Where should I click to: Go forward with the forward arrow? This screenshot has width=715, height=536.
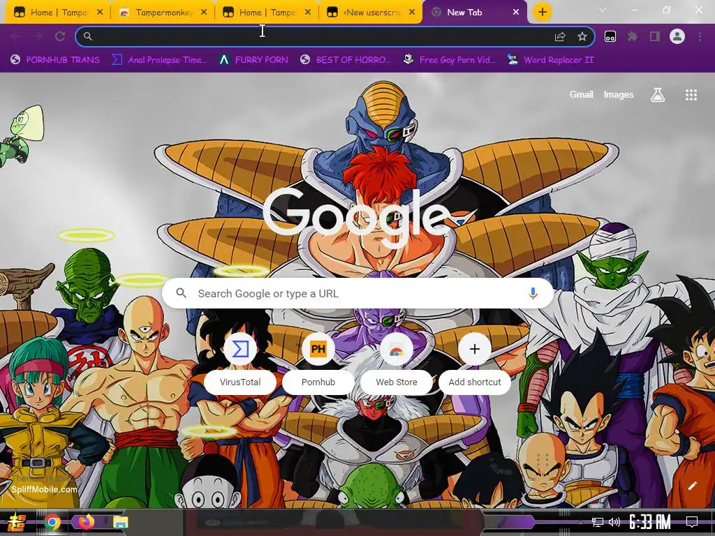(38, 36)
